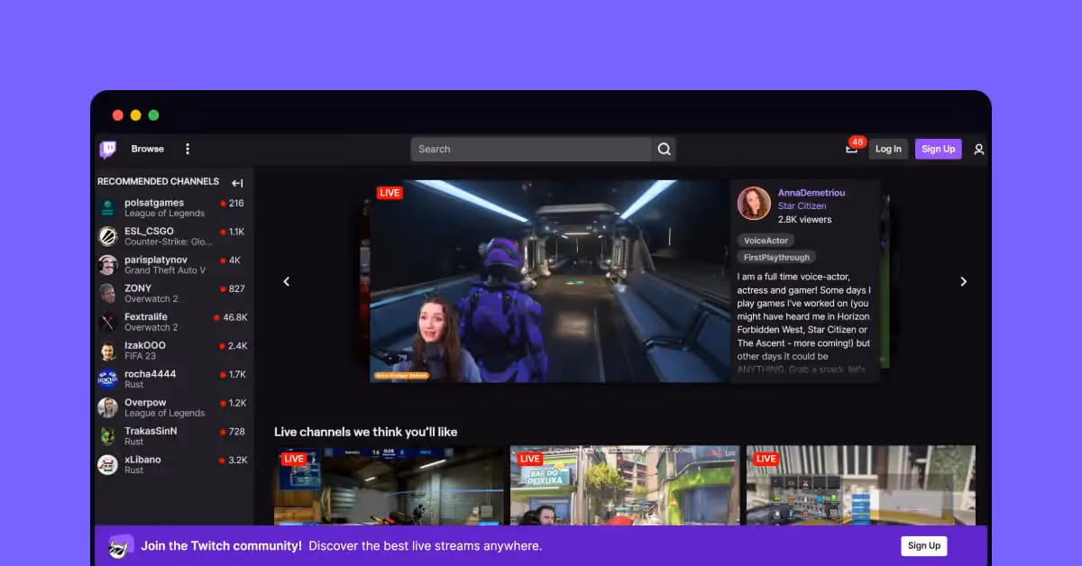Click inside the Search input field

pyautogui.click(x=532, y=149)
